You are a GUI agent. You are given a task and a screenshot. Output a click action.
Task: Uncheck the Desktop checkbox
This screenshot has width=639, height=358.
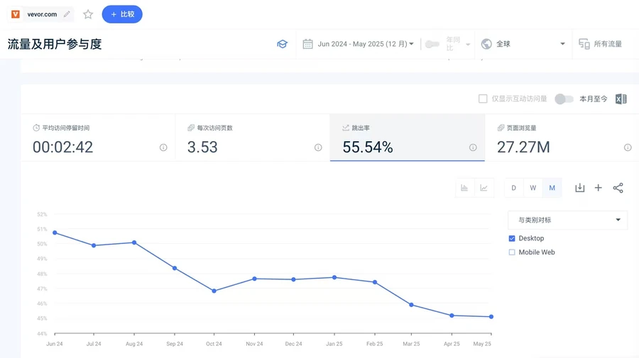tap(512, 238)
